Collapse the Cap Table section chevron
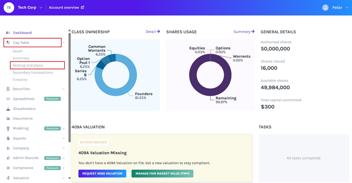Viewport: 352px width, 183px height. (64, 43)
